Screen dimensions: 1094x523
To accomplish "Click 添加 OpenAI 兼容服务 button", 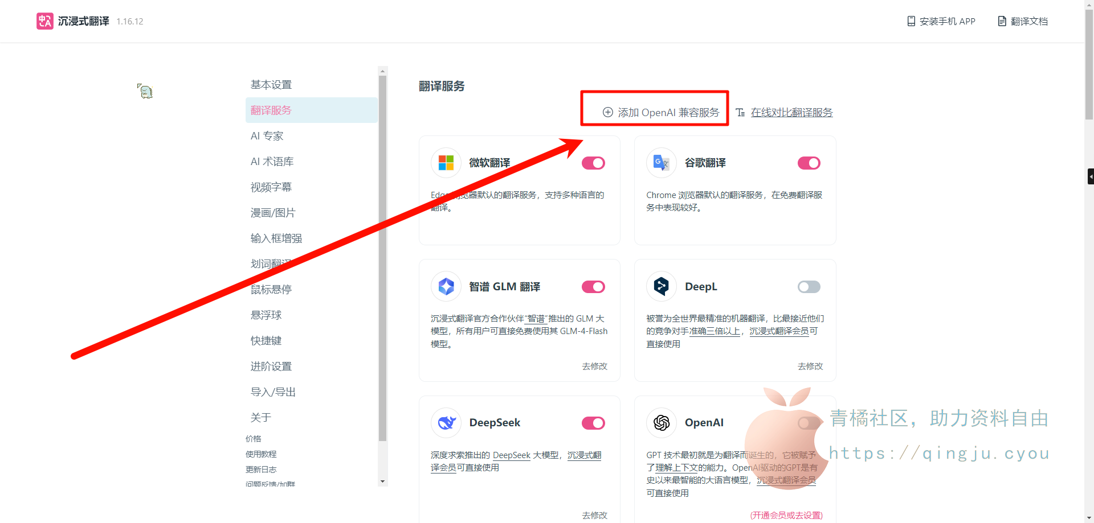I will [661, 113].
